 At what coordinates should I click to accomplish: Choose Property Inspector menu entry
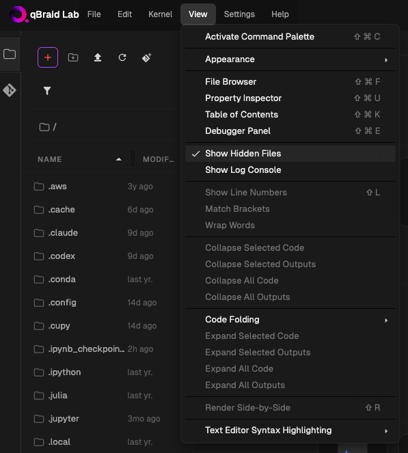(290, 98)
